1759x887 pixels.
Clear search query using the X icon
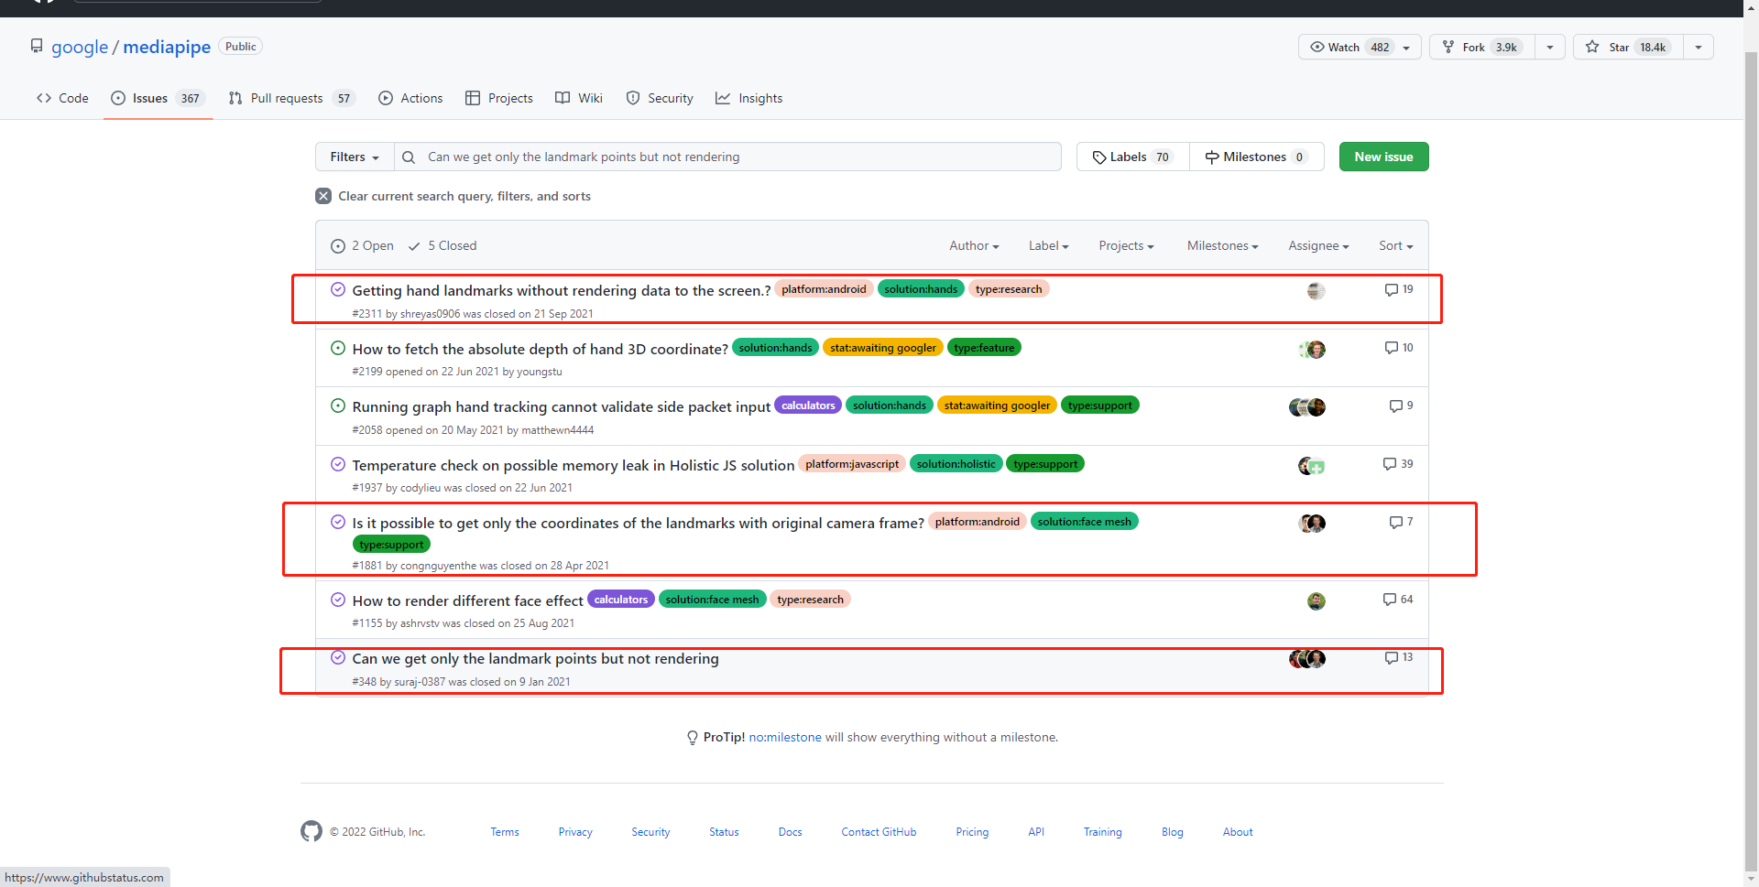tap(322, 196)
